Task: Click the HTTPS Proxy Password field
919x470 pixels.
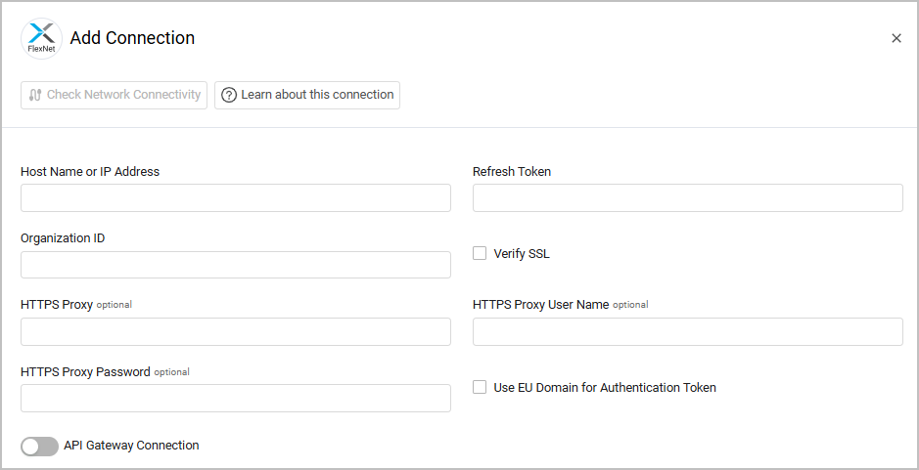Action: click(235, 398)
